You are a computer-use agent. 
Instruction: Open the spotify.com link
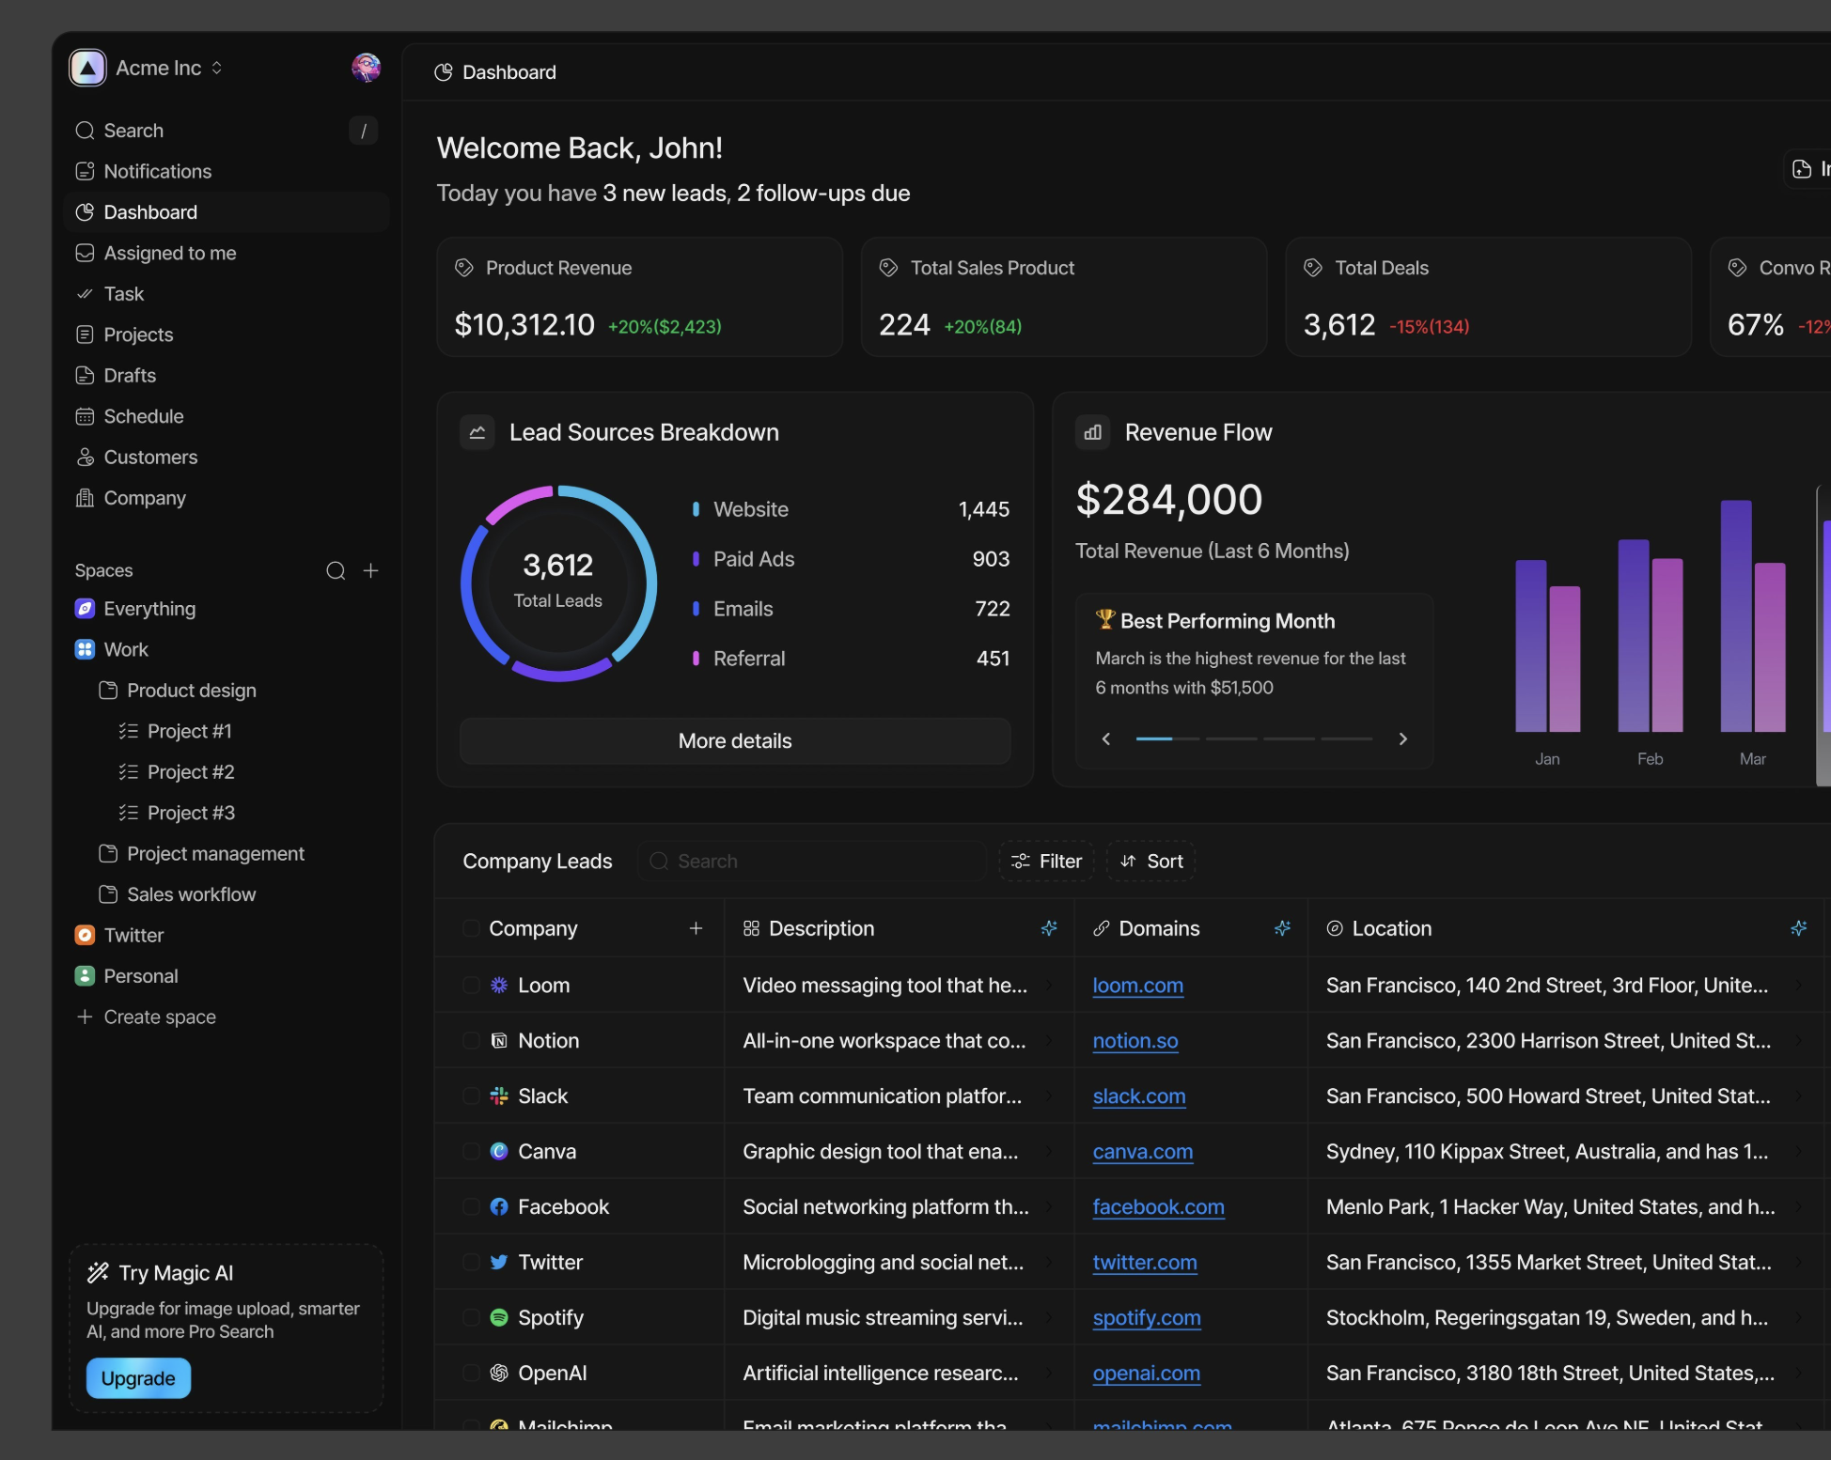pyautogui.click(x=1146, y=1317)
